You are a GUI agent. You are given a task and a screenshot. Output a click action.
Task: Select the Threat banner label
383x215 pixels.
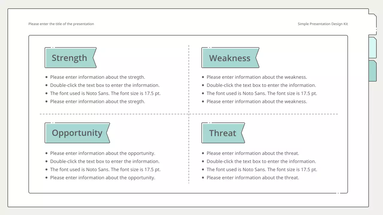tap(222, 133)
